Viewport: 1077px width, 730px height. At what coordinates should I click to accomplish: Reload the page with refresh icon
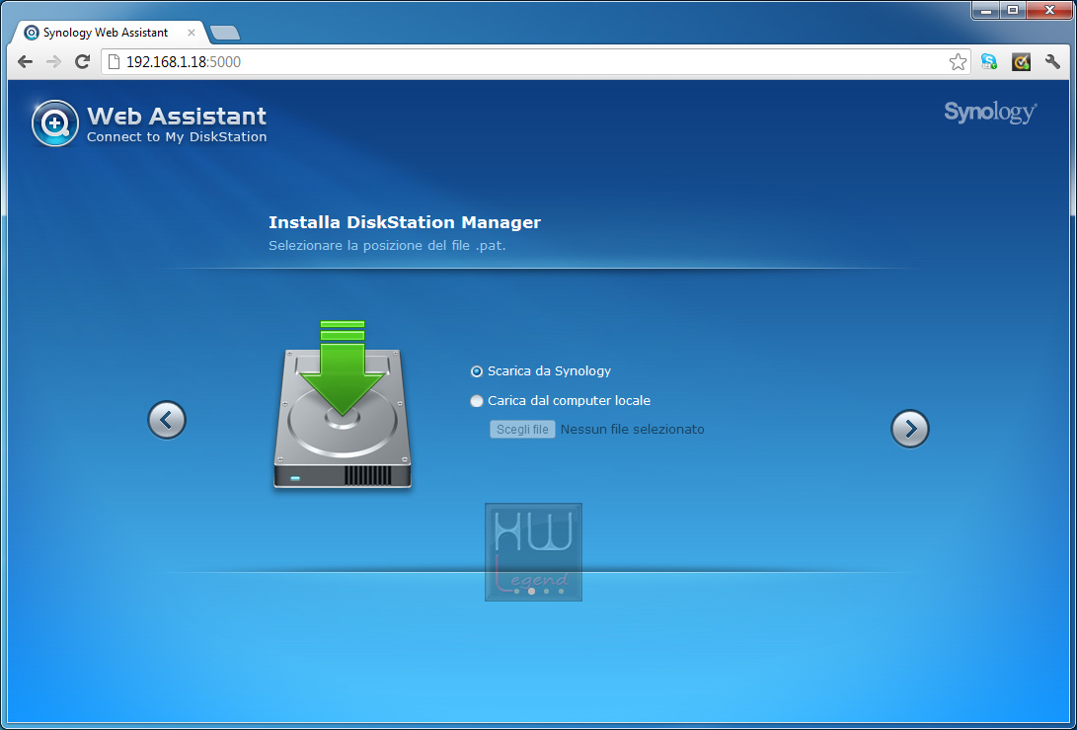(82, 62)
